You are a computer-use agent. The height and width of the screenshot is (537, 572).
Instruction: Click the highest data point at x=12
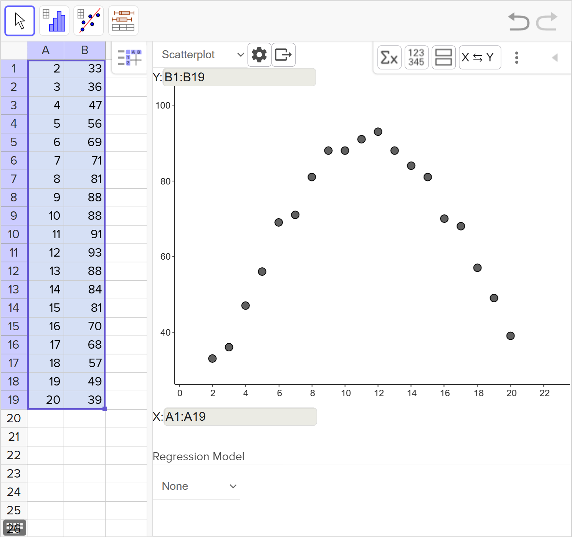[x=378, y=132]
